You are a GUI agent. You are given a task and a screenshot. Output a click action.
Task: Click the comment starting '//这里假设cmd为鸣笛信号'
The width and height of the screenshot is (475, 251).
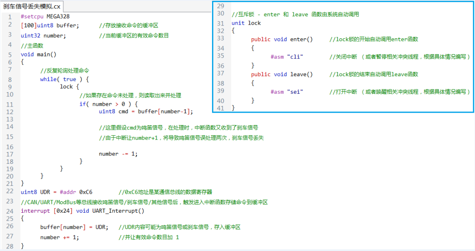click(x=179, y=128)
